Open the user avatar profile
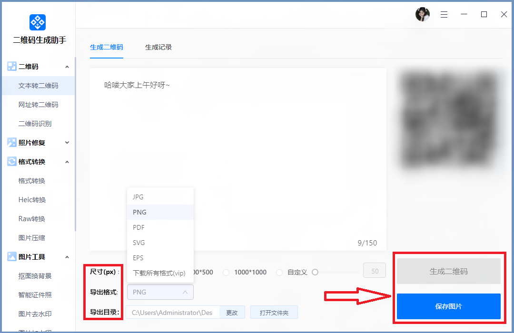The width and height of the screenshot is (514, 333). (422, 14)
